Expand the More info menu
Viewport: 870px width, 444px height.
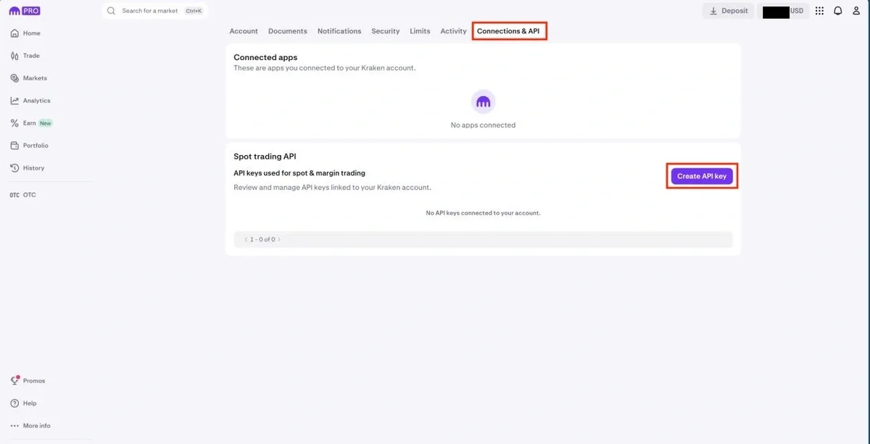[14, 426]
